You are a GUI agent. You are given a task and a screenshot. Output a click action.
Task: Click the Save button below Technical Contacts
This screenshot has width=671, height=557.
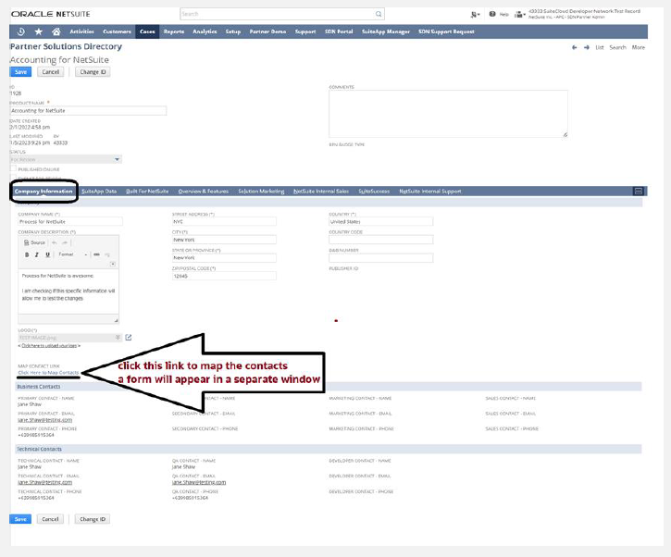pyautogui.click(x=20, y=519)
